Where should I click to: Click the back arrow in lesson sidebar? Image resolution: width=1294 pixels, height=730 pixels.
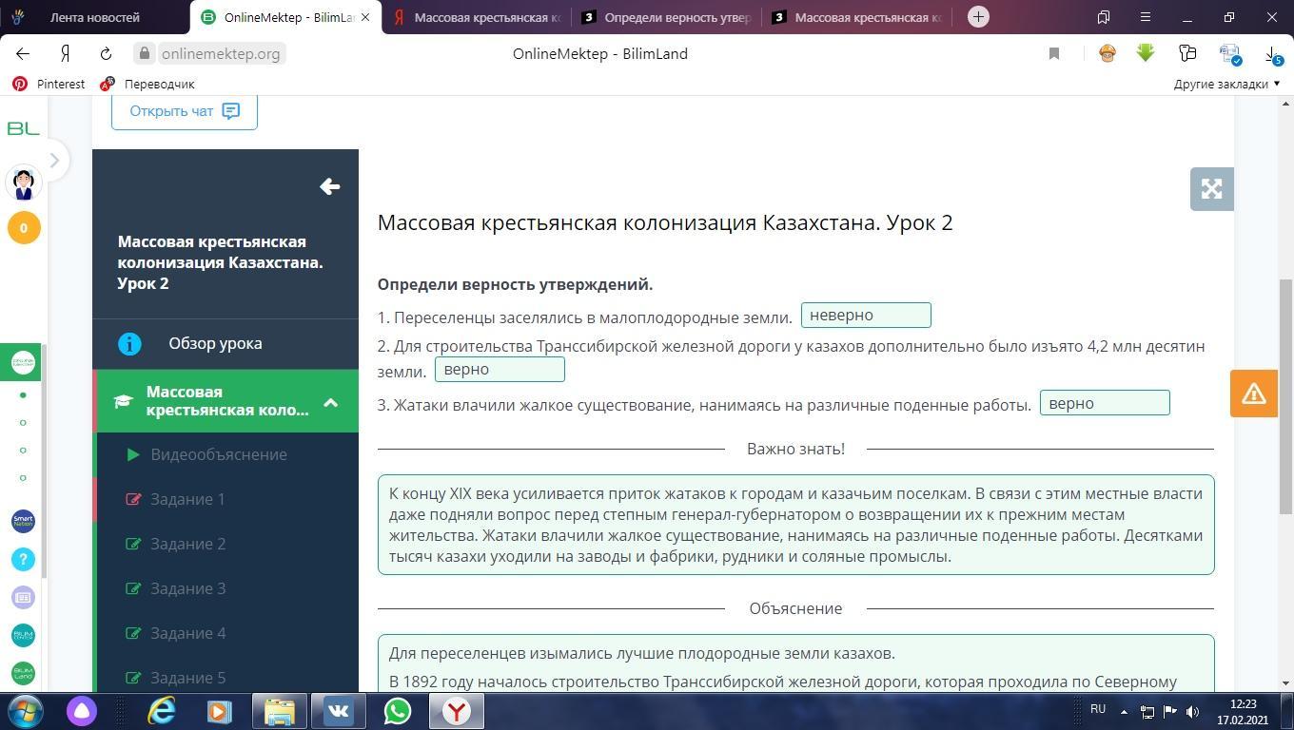[x=329, y=187]
